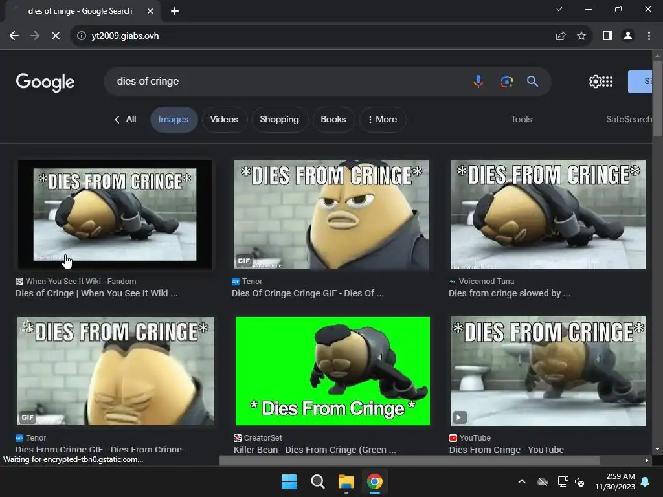The width and height of the screenshot is (663, 497).
Task: Open File Explorer from the taskbar
Action: pos(346,481)
